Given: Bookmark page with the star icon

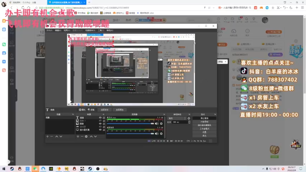Looking at the screenshot, I should (x=36, y=8).
